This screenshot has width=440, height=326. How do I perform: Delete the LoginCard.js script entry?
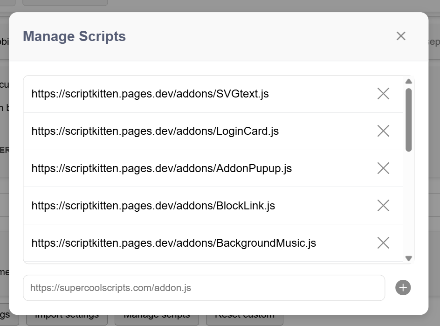(383, 131)
